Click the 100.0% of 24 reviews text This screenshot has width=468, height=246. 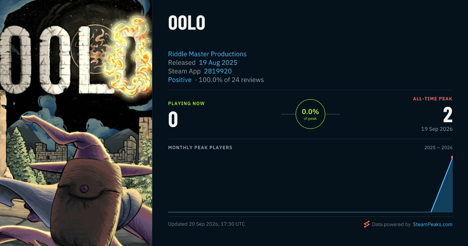coord(231,80)
